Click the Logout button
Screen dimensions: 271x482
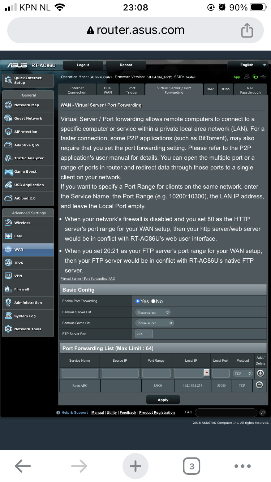[83, 65]
